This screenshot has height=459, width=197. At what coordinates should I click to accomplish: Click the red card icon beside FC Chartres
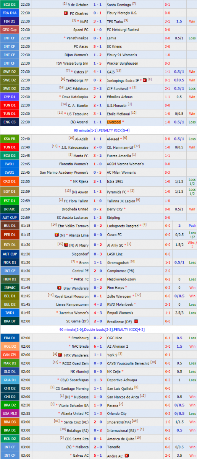[66, 13]
